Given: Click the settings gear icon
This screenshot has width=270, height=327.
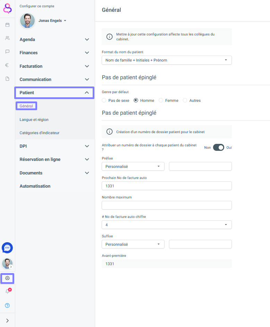Looking at the screenshot, I should pos(8,278).
